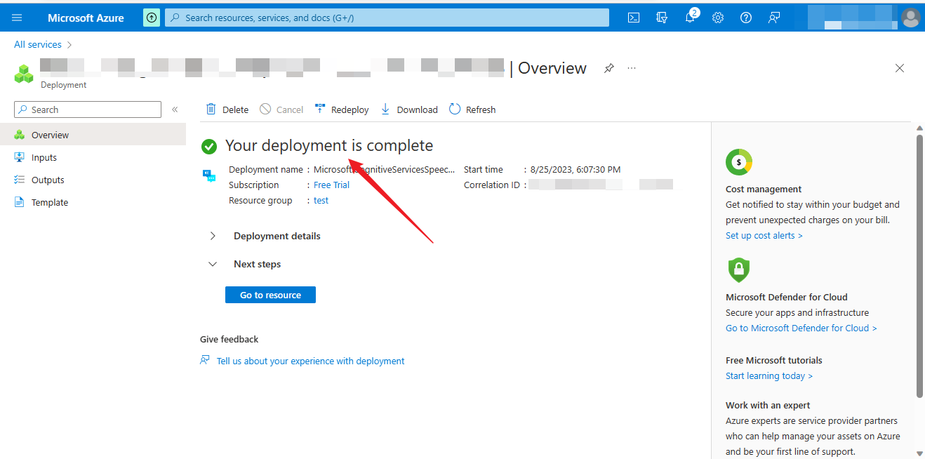This screenshot has height=459, width=925.
Task: Open the more options ellipsis
Action: 632,68
